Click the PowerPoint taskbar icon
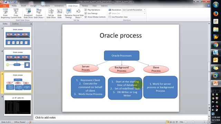The height and width of the screenshot is (124, 221). click(x=215, y=83)
